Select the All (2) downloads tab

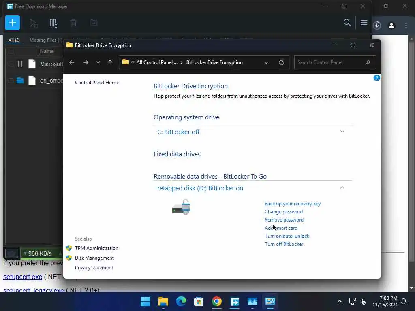pos(14,40)
